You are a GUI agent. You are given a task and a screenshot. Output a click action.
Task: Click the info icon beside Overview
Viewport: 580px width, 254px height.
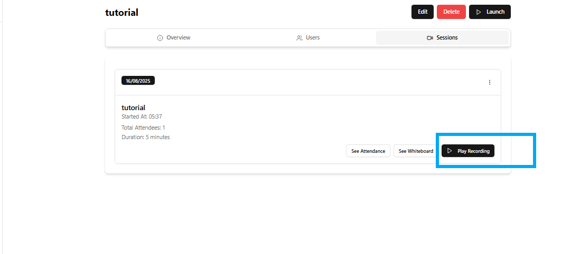[x=160, y=38]
